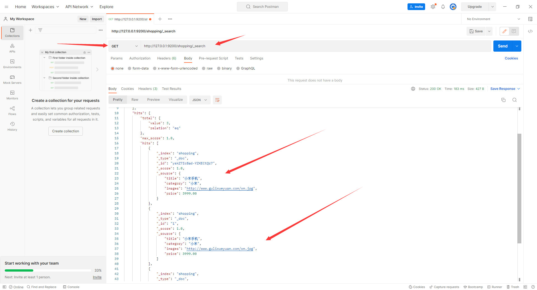
Task: Select the x-www-form-urlencoded radio
Action: 155,68
